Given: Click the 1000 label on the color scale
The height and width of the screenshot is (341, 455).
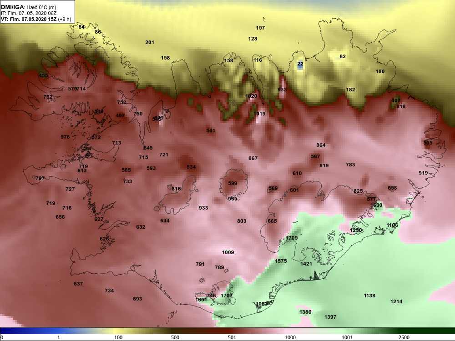Looking at the screenshot, I should click(290, 337).
